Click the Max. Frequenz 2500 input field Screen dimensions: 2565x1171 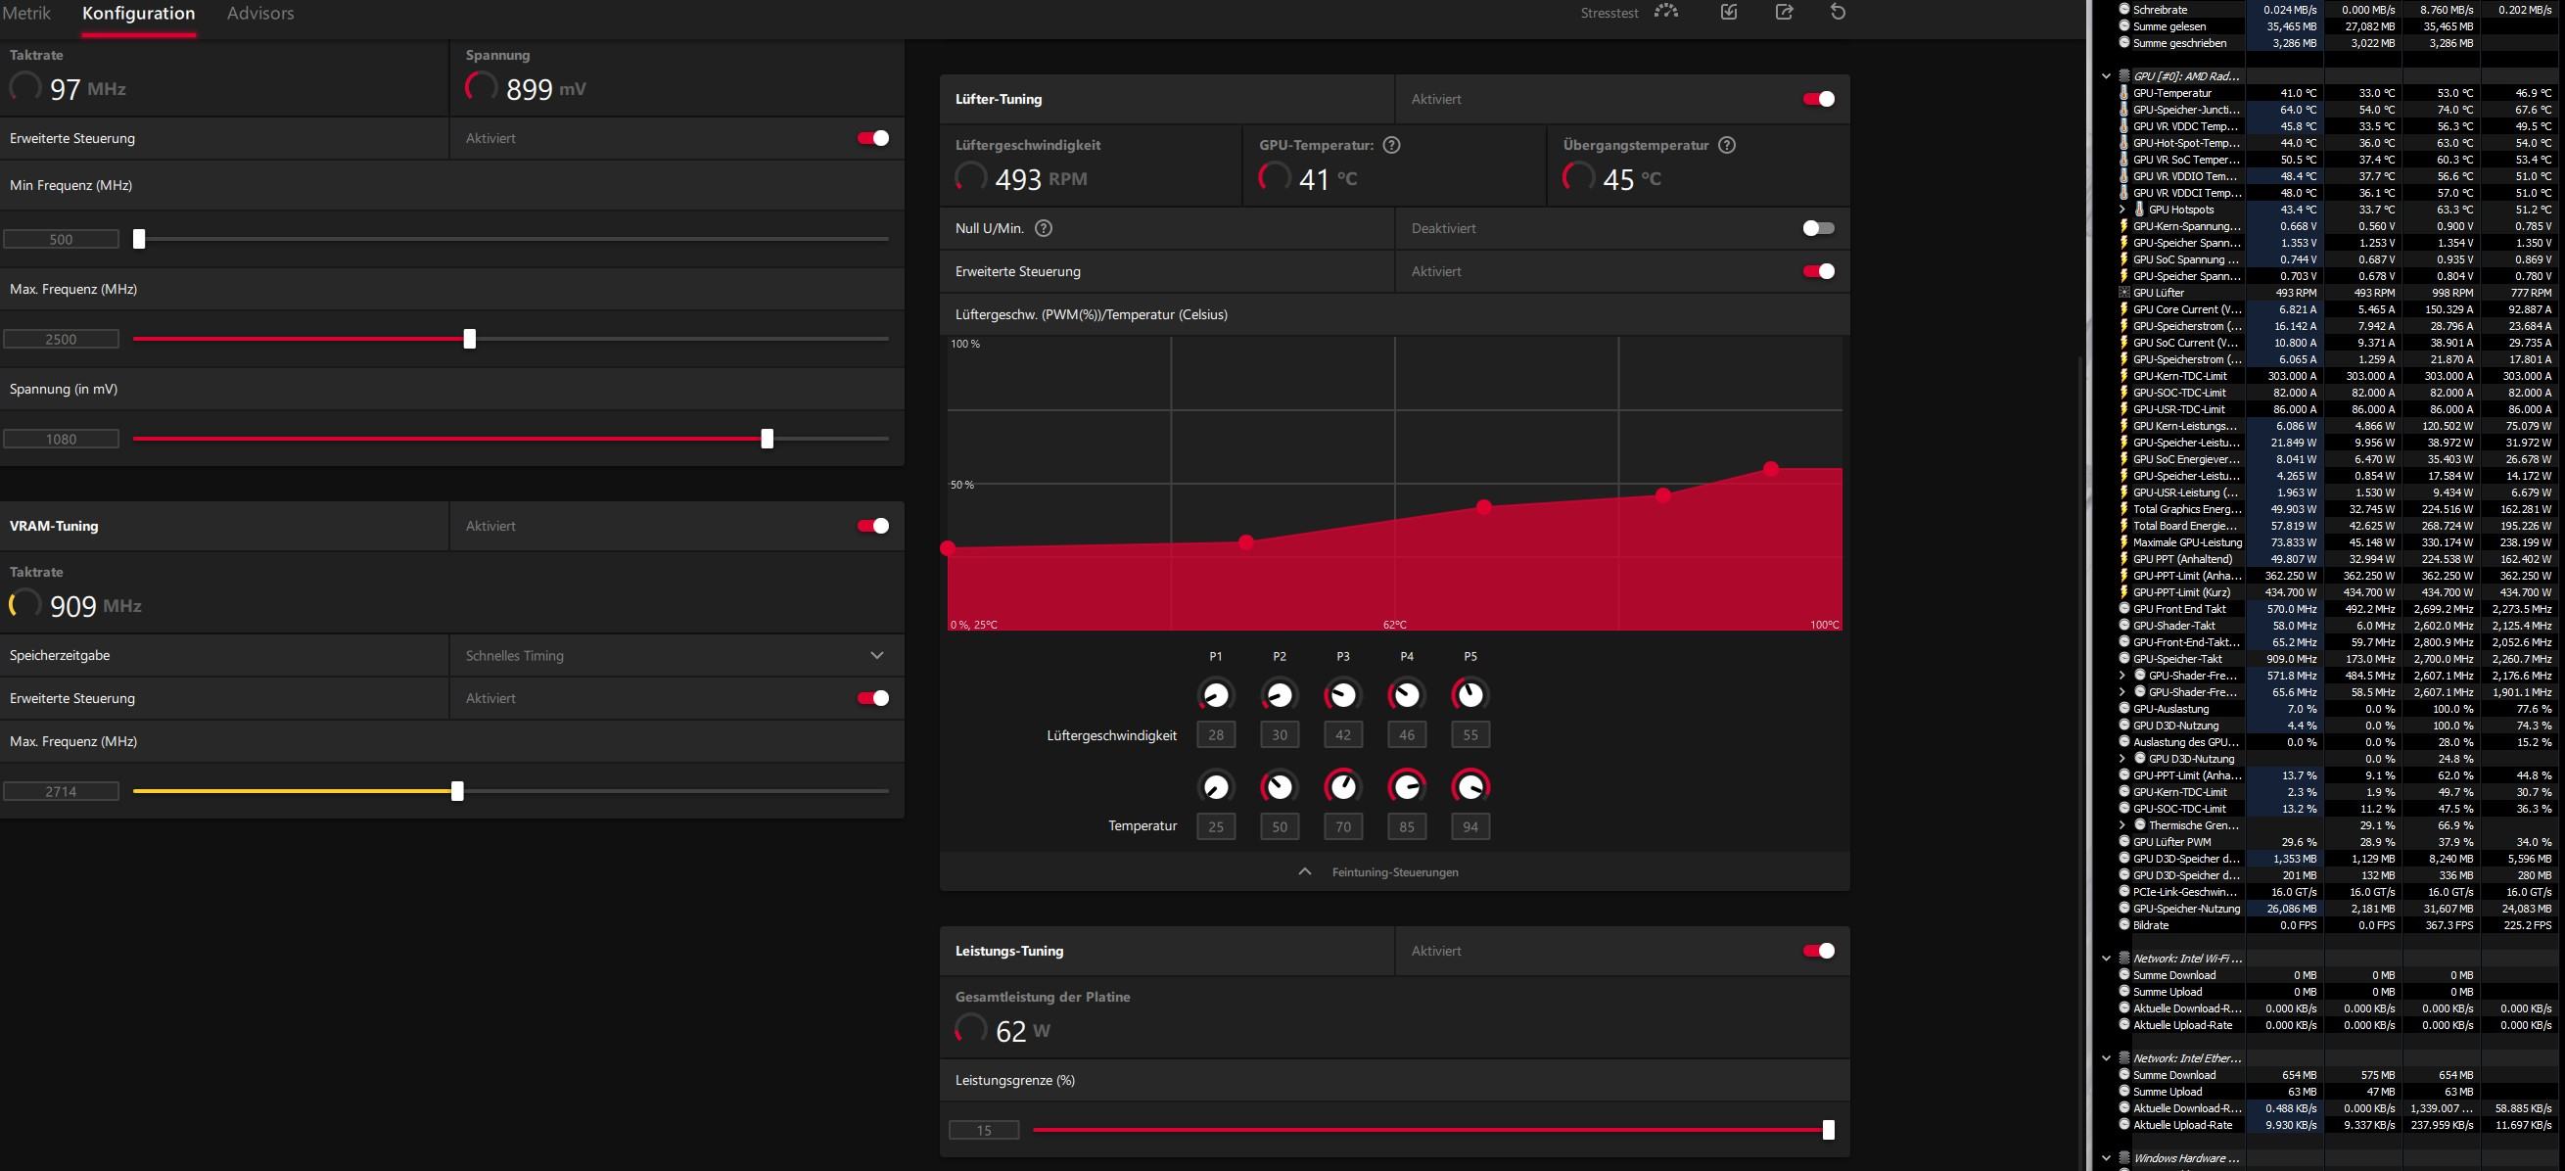pyautogui.click(x=61, y=340)
